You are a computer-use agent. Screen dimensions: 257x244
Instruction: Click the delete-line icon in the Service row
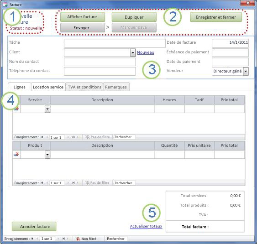pos(16,109)
